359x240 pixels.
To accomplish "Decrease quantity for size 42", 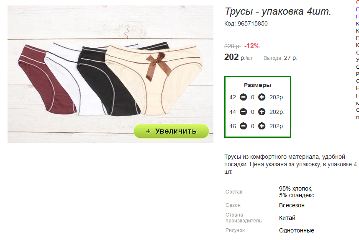I will coord(243,97).
